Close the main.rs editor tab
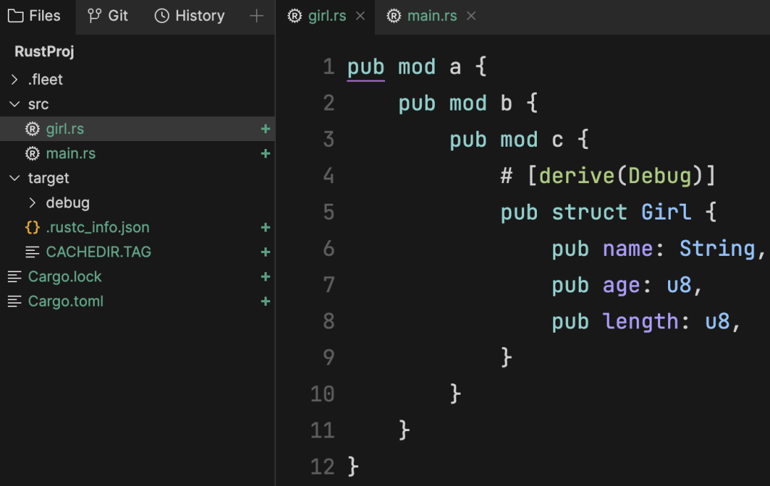This screenshot has width=770, height=486. [x=471, y=16]
